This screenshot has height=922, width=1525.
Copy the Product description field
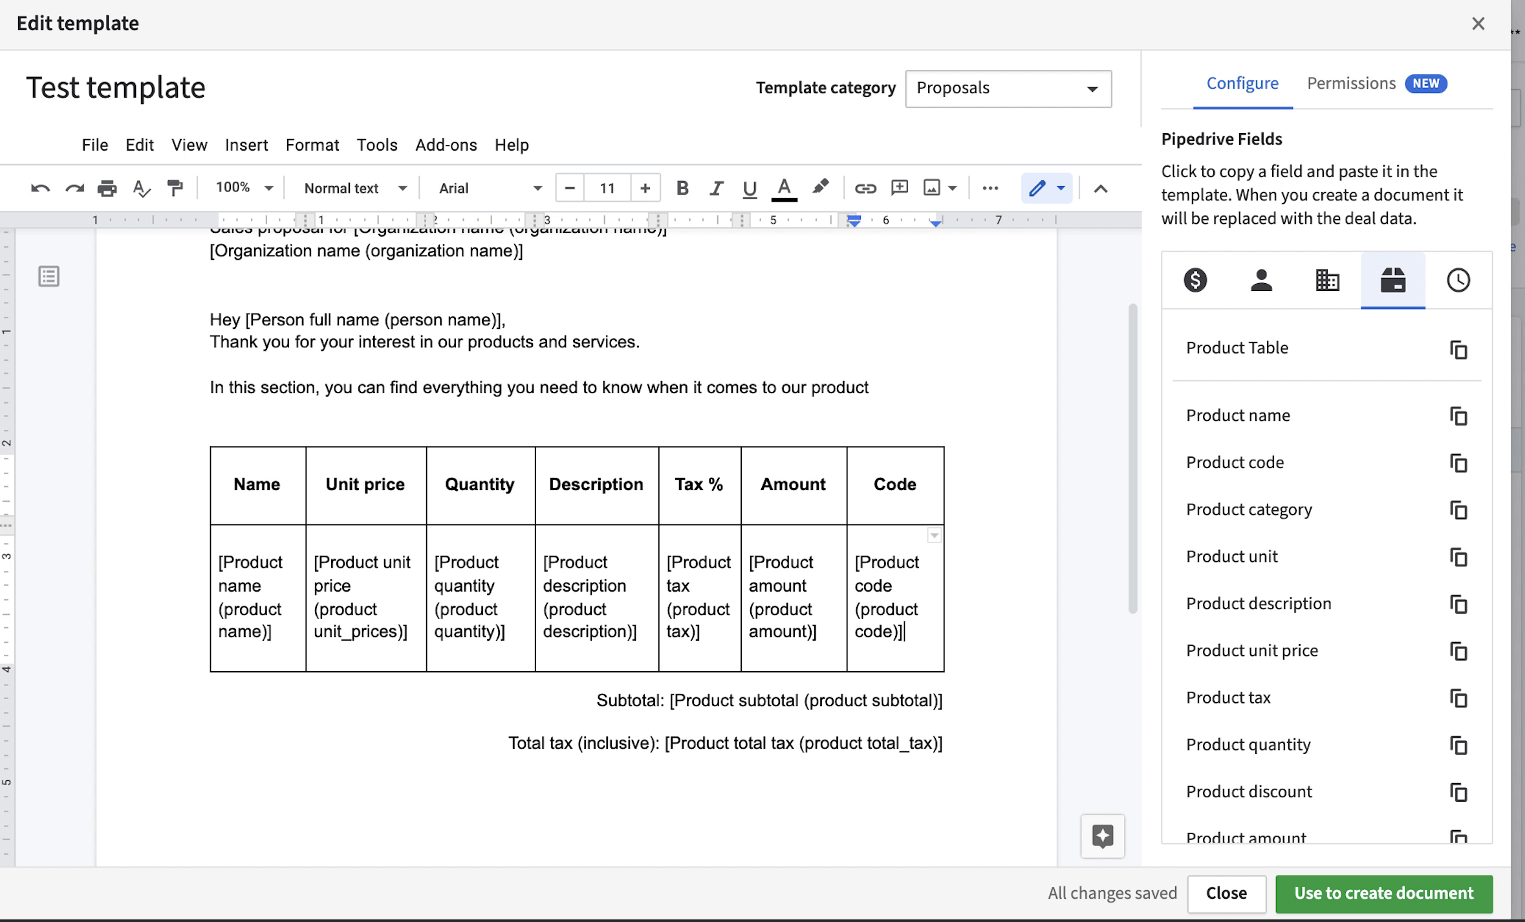1460,603
